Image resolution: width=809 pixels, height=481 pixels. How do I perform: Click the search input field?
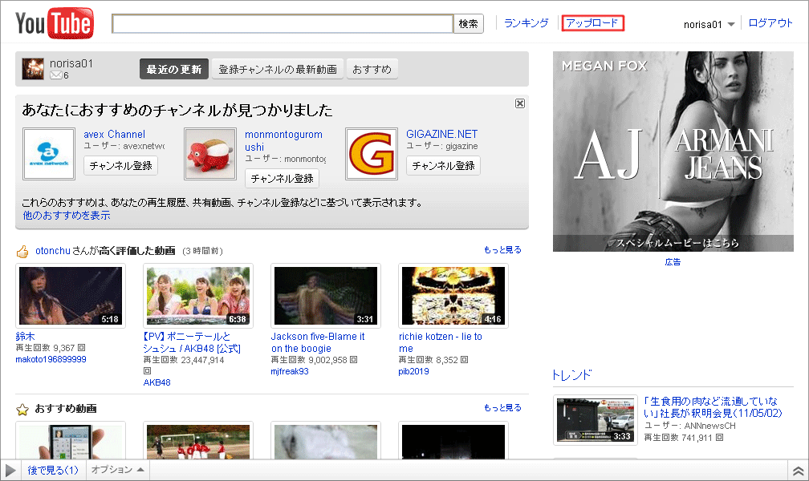point(283,24)
